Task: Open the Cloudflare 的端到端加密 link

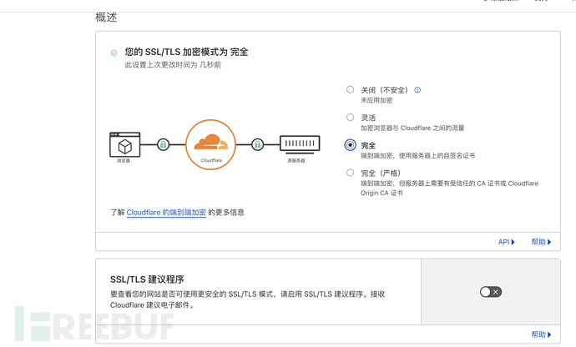Action: pos(166,213)
